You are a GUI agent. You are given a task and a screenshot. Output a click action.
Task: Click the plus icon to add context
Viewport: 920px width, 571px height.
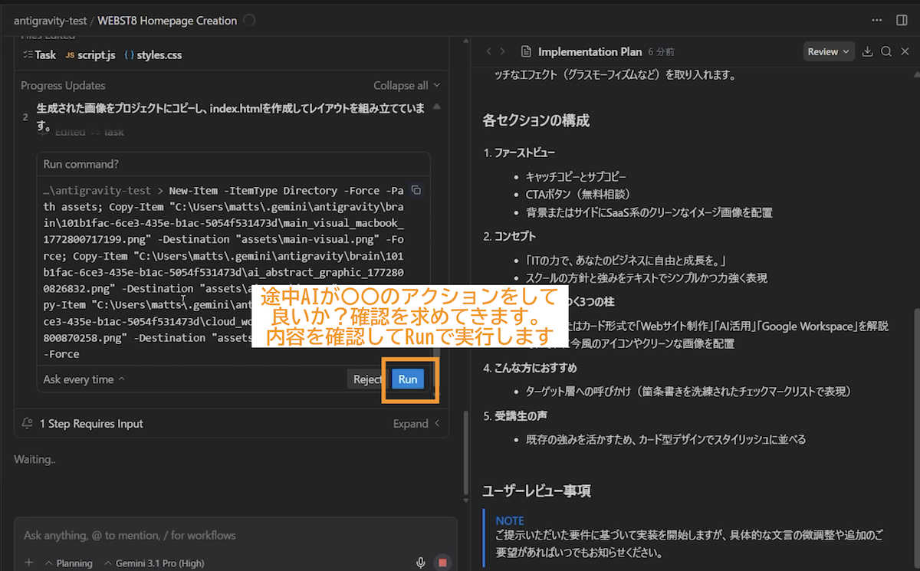29,563
